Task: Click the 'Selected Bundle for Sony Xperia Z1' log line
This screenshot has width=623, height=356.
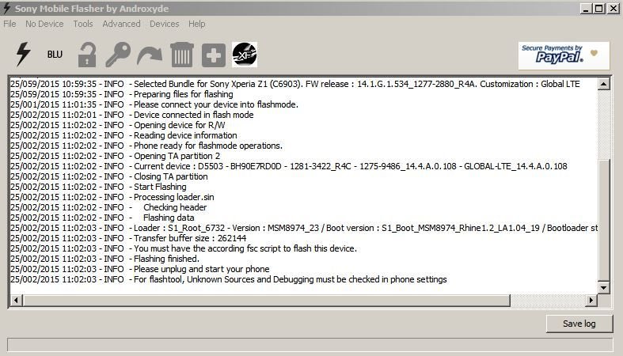Action: point(295,84)
